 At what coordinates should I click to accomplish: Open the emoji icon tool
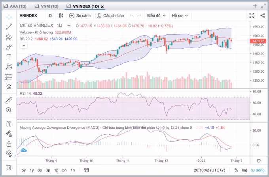pyautogui.click(x=9, y=87)
